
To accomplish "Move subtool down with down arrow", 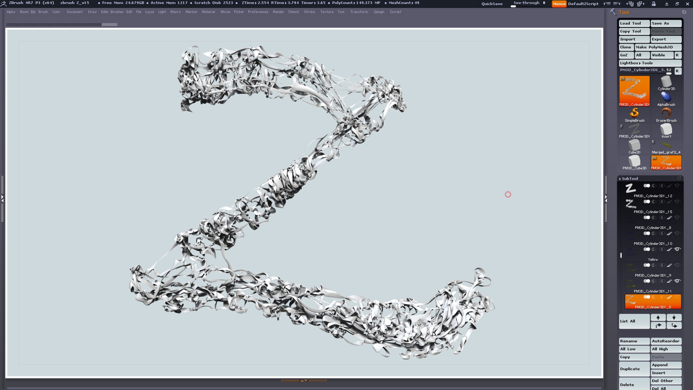I will point(674,317).
